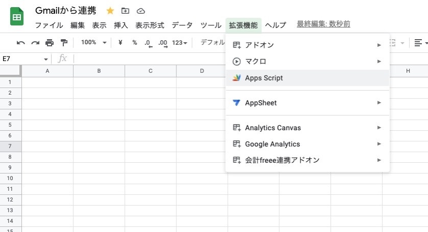This screenshot has width=428, height=232.
Task: Undo the last action
Action: pos(21,43)
